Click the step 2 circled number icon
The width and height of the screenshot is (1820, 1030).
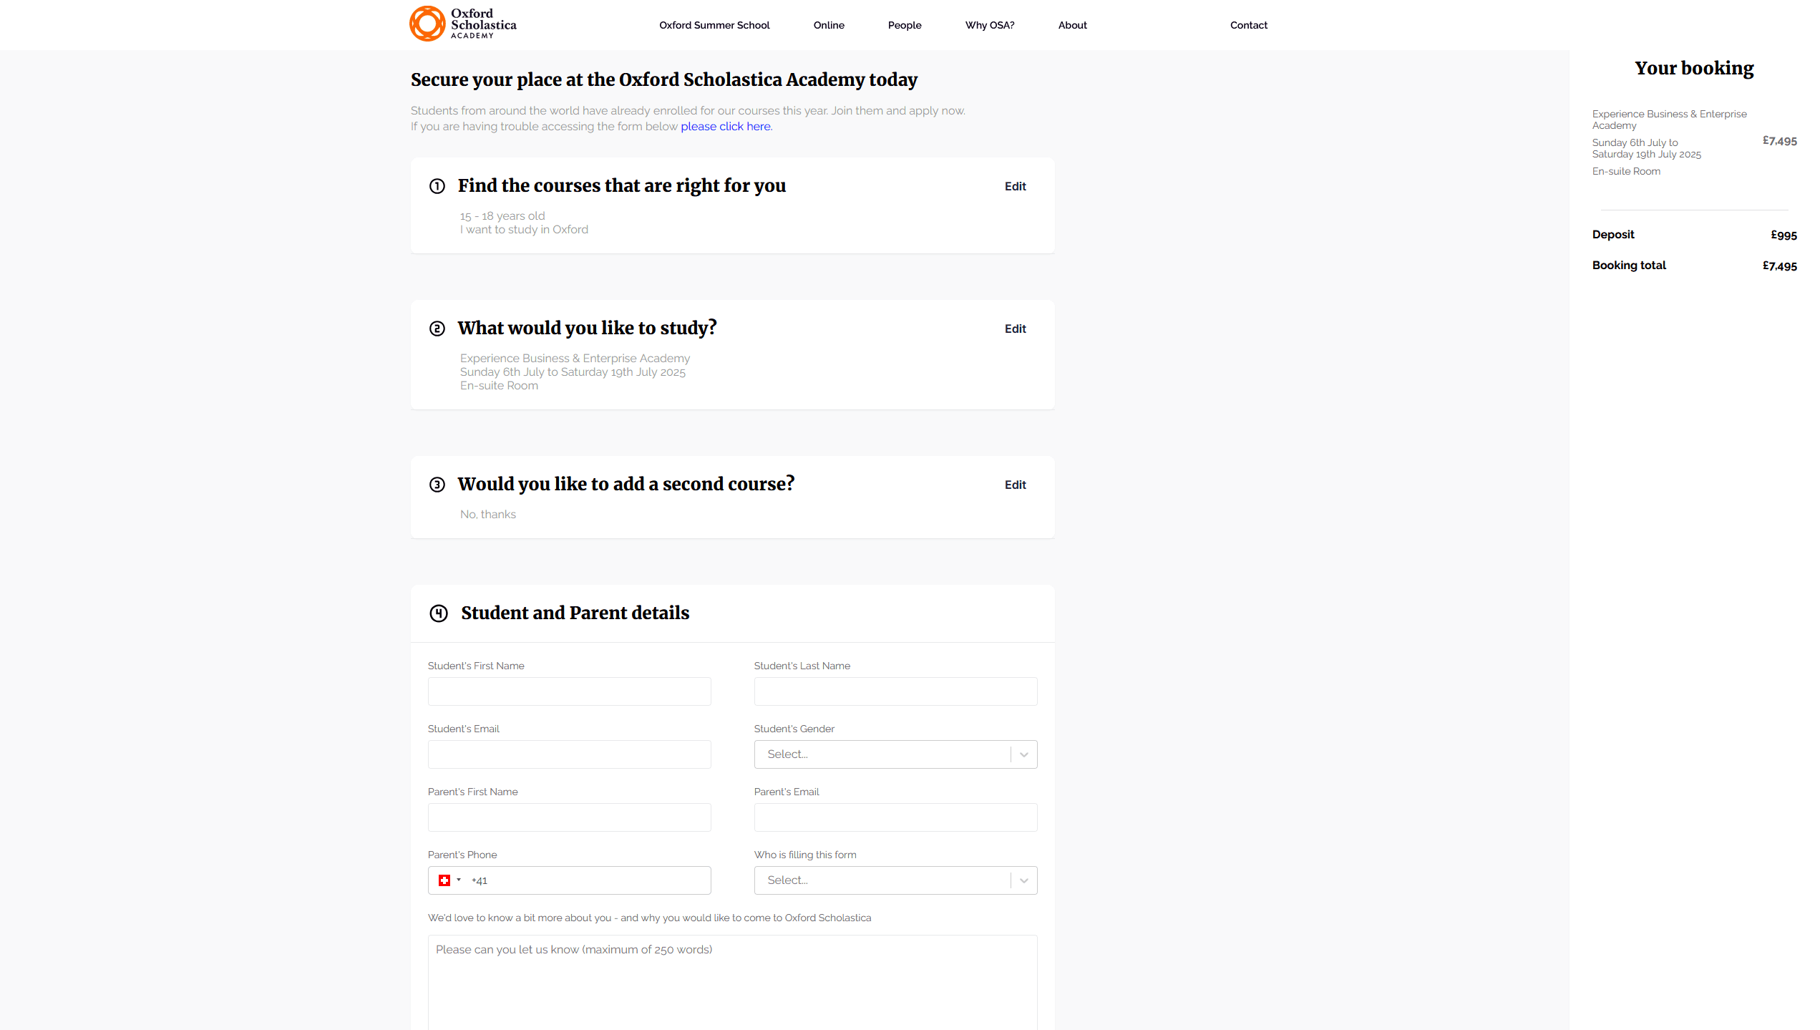coord(437,329)
